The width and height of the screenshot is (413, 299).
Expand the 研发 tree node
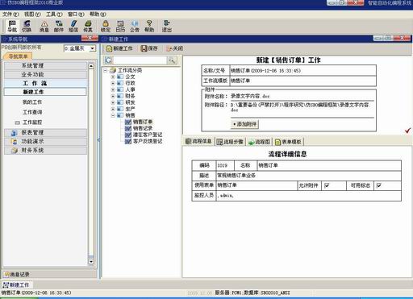(113, 102)
